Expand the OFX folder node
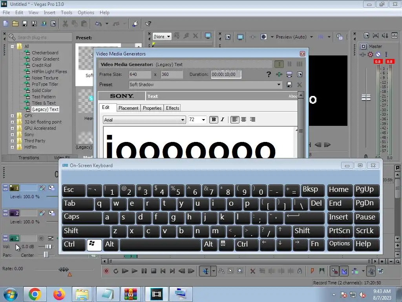402x302 pixels. [x=12, y=116]
